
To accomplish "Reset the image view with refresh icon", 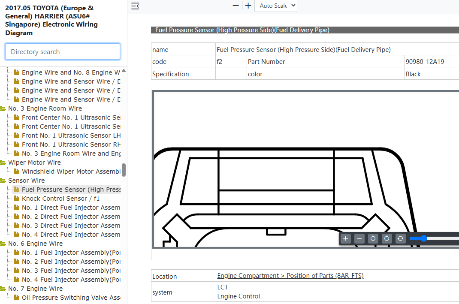I will [x=401, y=238].
